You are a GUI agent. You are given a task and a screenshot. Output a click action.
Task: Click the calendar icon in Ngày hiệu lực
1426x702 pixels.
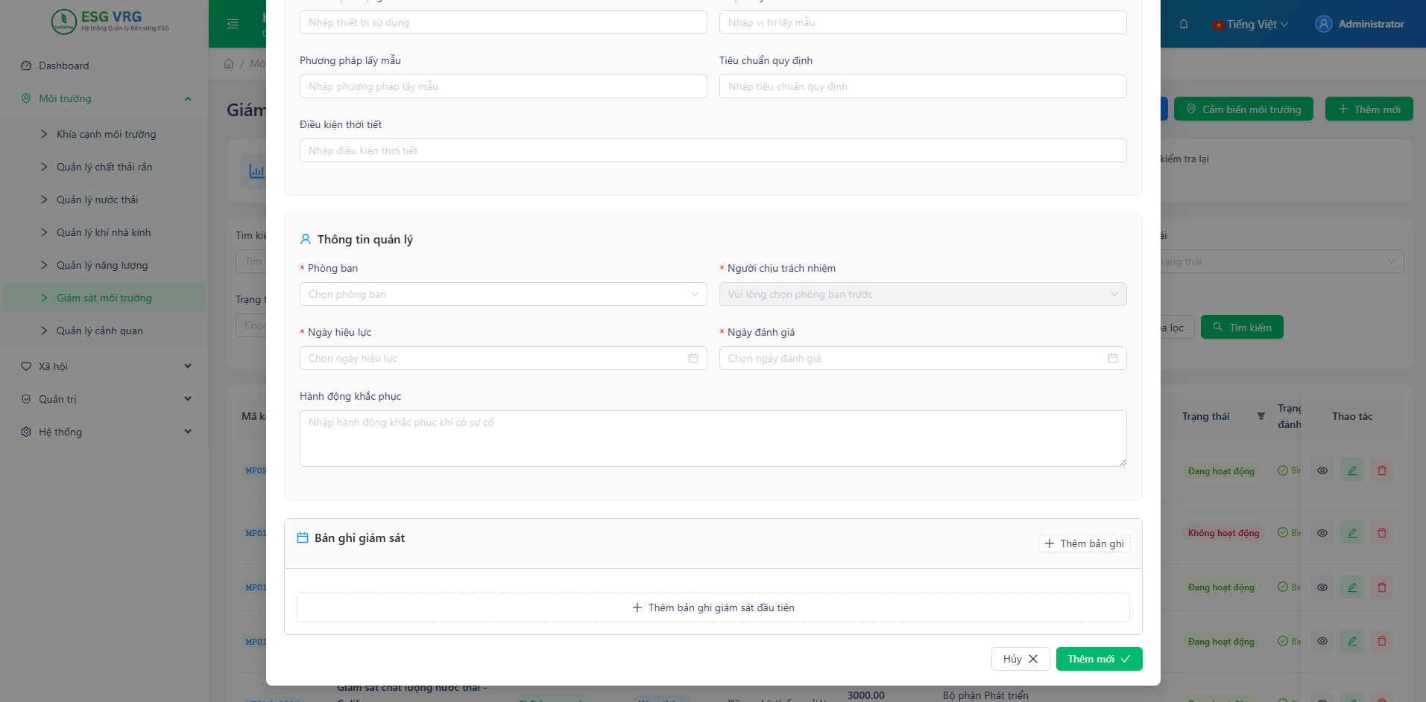[x=693, y=358]
